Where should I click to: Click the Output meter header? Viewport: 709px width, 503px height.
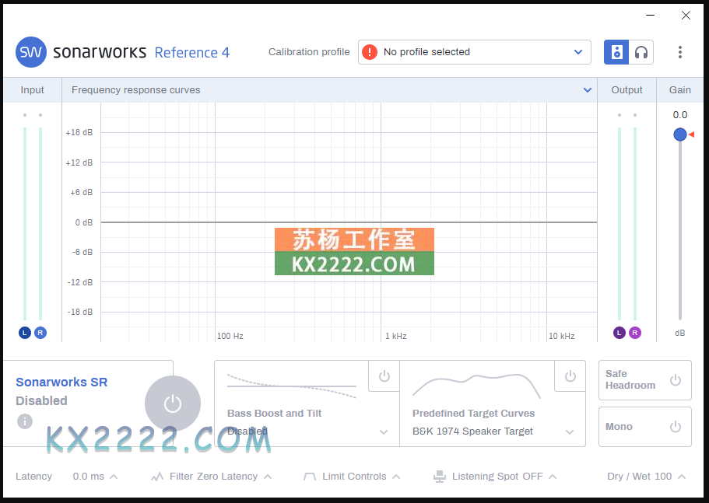627,90
